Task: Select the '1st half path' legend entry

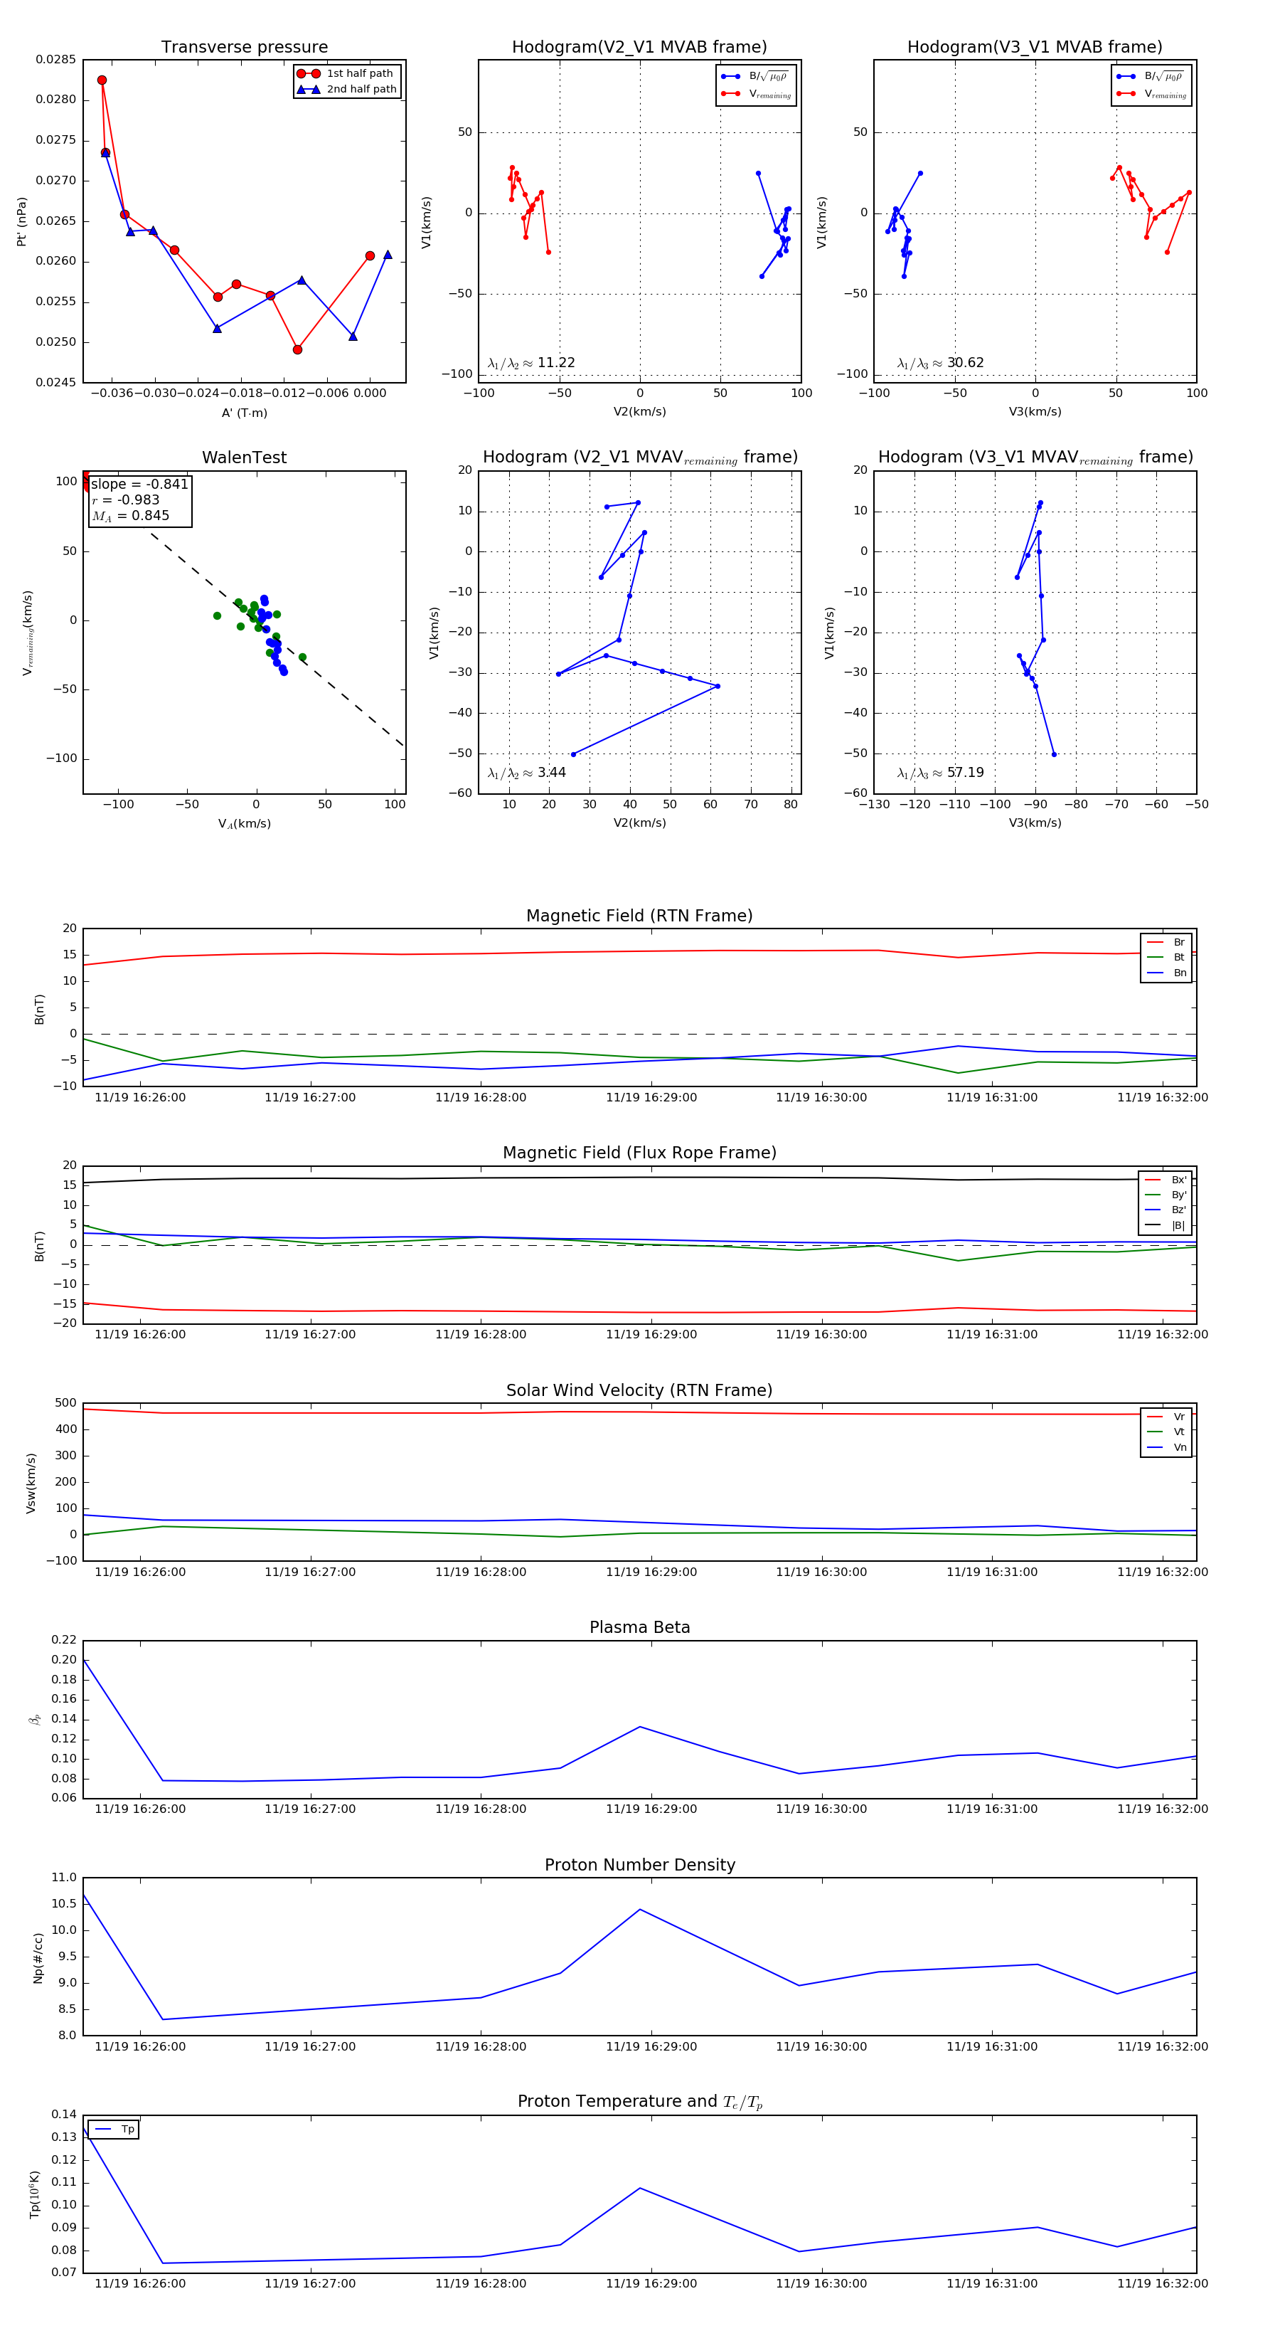Action: [x=347, y=74]
